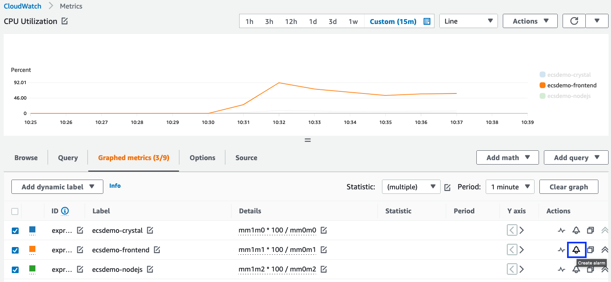
Task: Uncheck the ecsdemo-crystal metric row
Action: [x=15, y=230]
